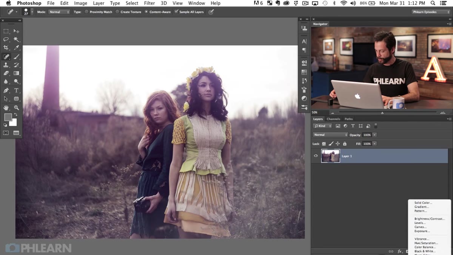This screenshot has height=255, width=453.
Task: Select the Eraser tool
Action: click(6, 73)
